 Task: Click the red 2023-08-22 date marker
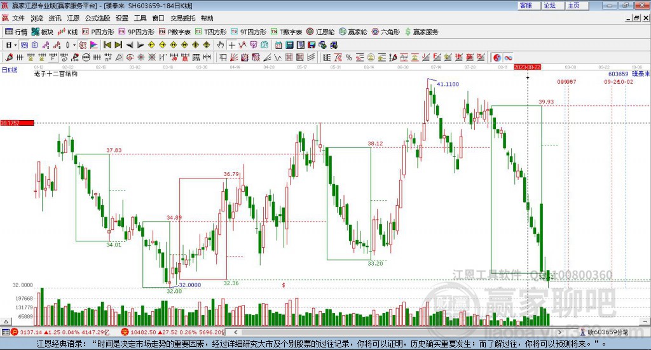(x=527, y=67)
